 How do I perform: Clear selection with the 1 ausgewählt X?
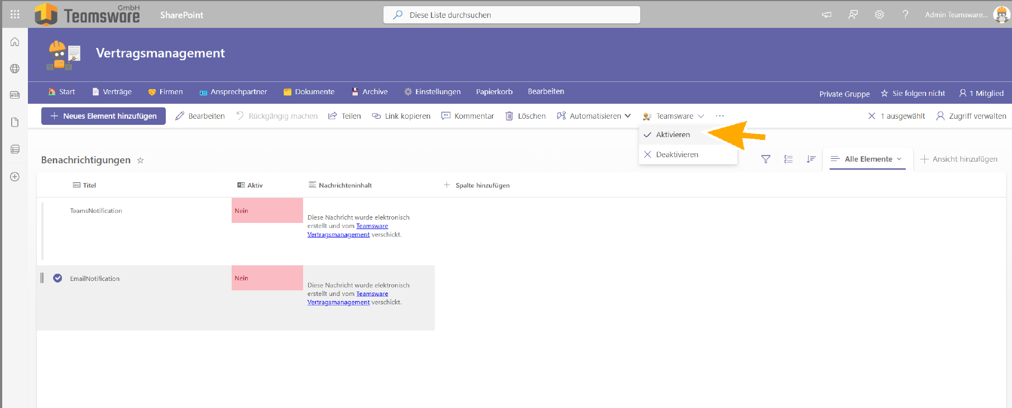(871, 116)
